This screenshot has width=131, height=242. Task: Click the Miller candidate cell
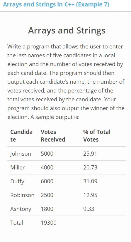[17, 167]
